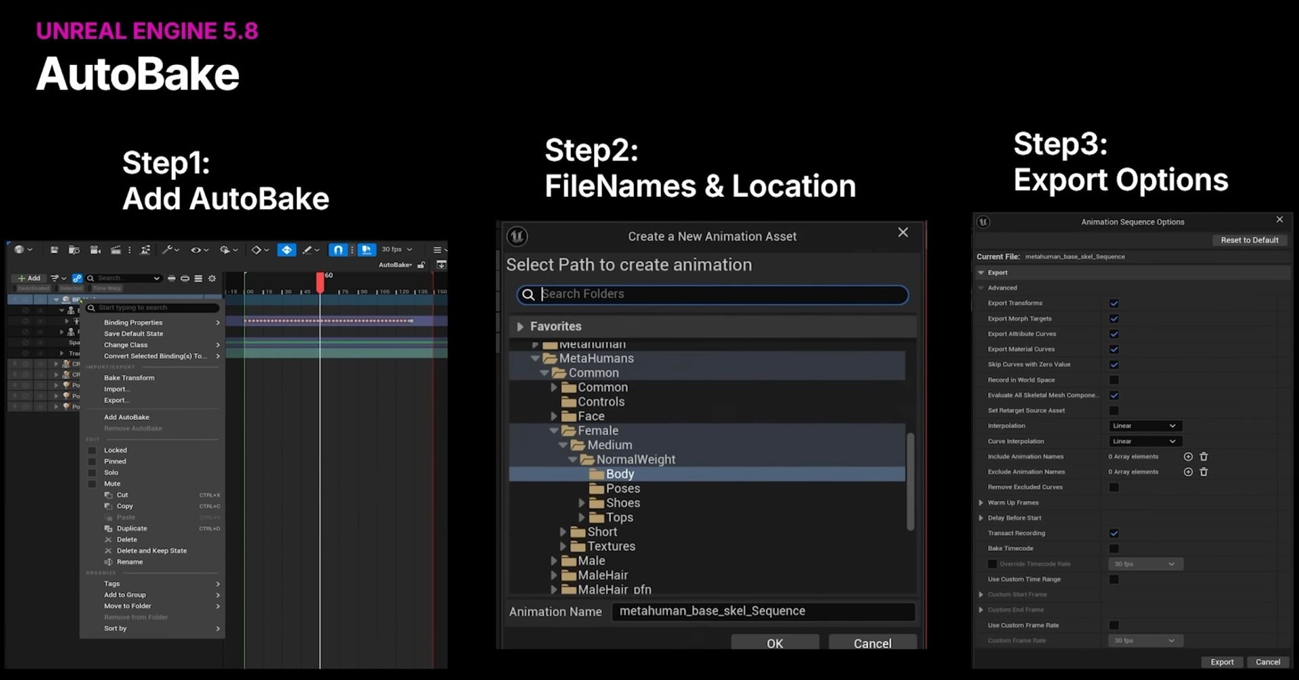1299x680 pixels.
Task: Expand the Delay Before Start section
Action: coord(981,518)
